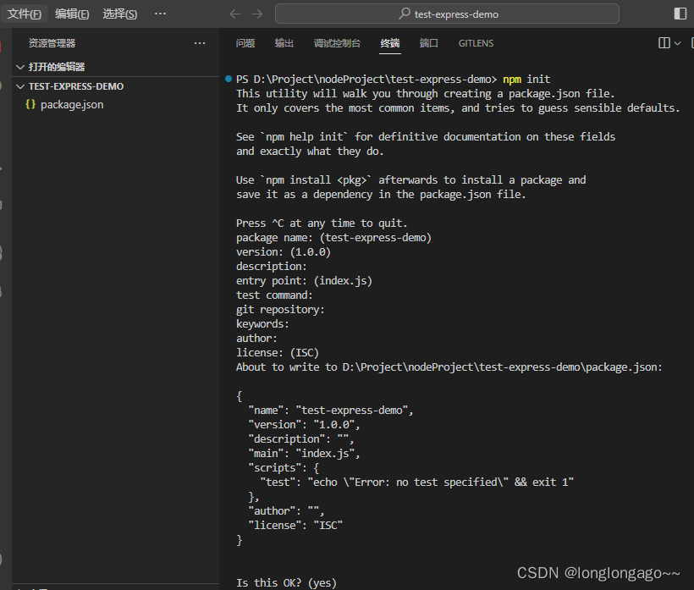
Task: Open the title bar ... overflow menu
Action: pyautogui.click(x=160, y=14)
